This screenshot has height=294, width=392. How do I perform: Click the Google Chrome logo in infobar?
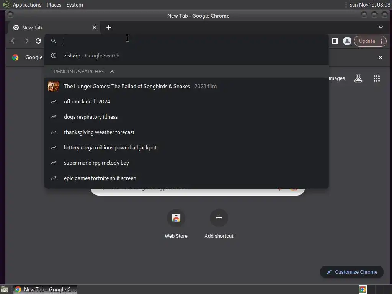point(15,57)
